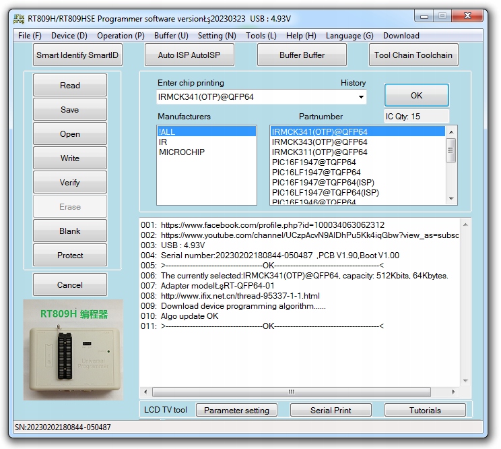Click the Serial Print button

[x=331, y=410]
